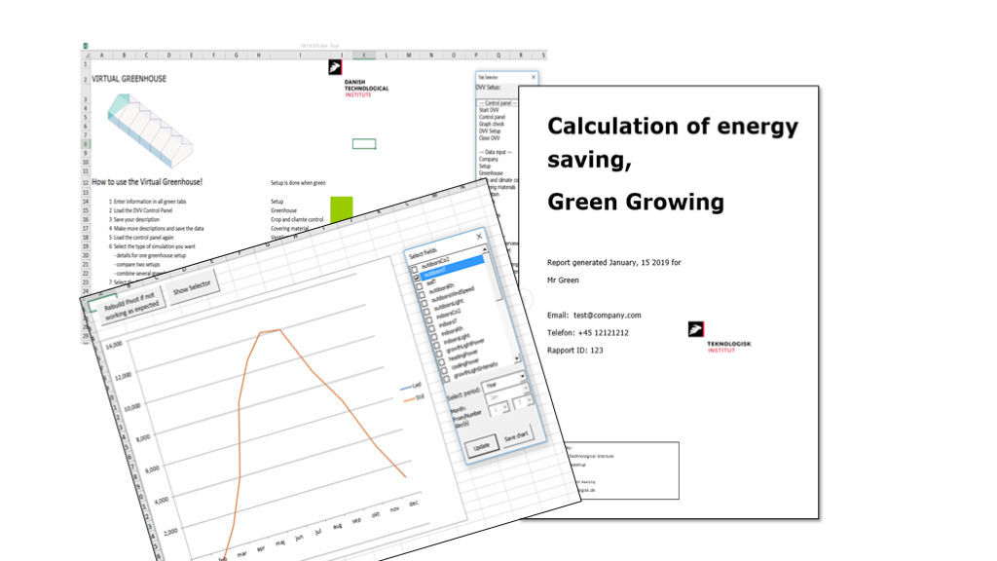Close the Select fields dialog
Image resolution: width=997 pixels, height=561 pixels.
[x=479, y=236]
